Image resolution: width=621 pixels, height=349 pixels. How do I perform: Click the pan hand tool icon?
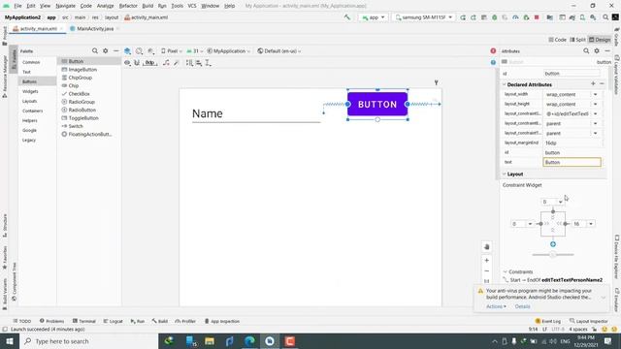[x=487, y=247]
